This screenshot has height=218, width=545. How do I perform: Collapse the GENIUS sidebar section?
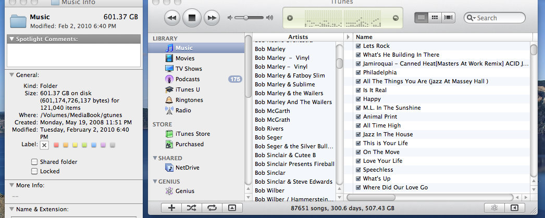point(155,182)
